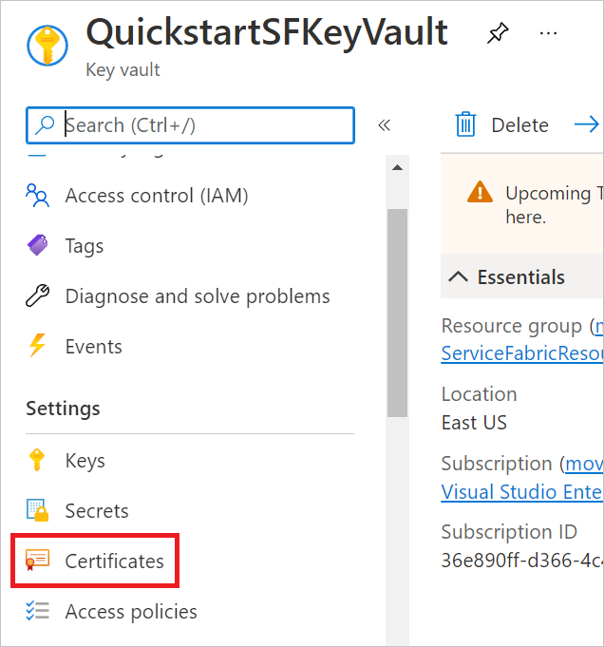Click the Delete button in toolbar
The width and height of the screenshot is (604, 647).
502,124
